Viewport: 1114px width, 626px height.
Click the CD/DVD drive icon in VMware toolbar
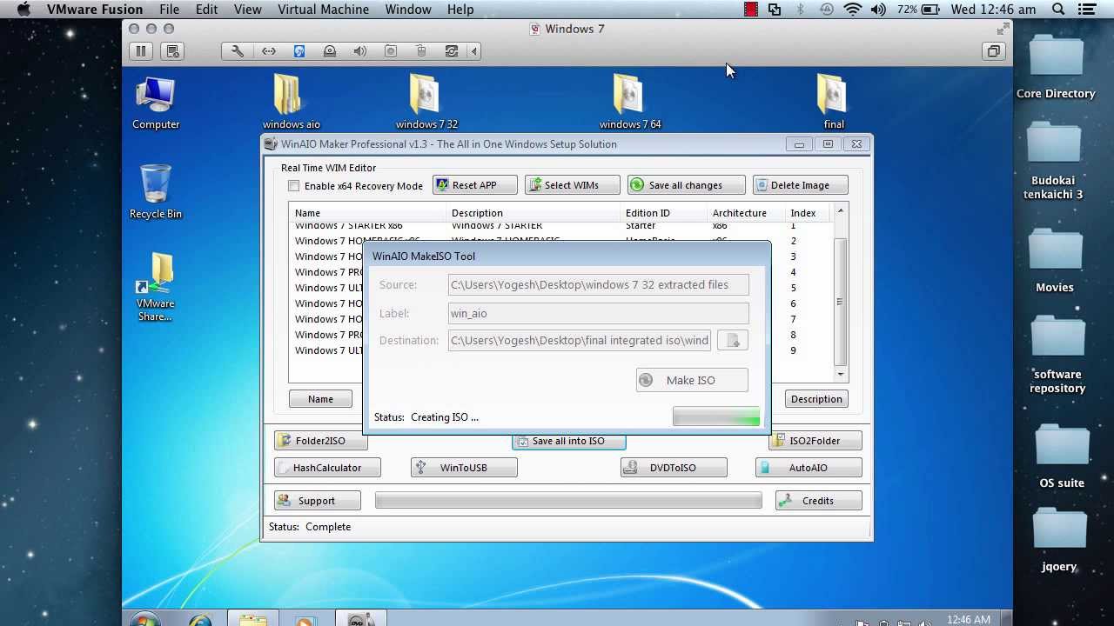pyautogui.click(x=330, y=51)
